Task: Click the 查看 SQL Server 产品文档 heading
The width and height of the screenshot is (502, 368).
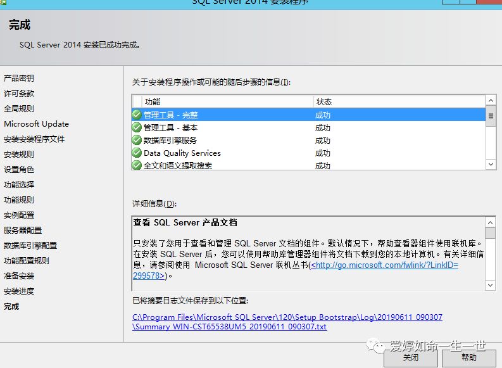Action: tap(185, 222)
